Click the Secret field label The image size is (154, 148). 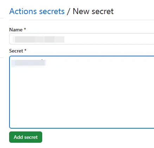[16, 51]
